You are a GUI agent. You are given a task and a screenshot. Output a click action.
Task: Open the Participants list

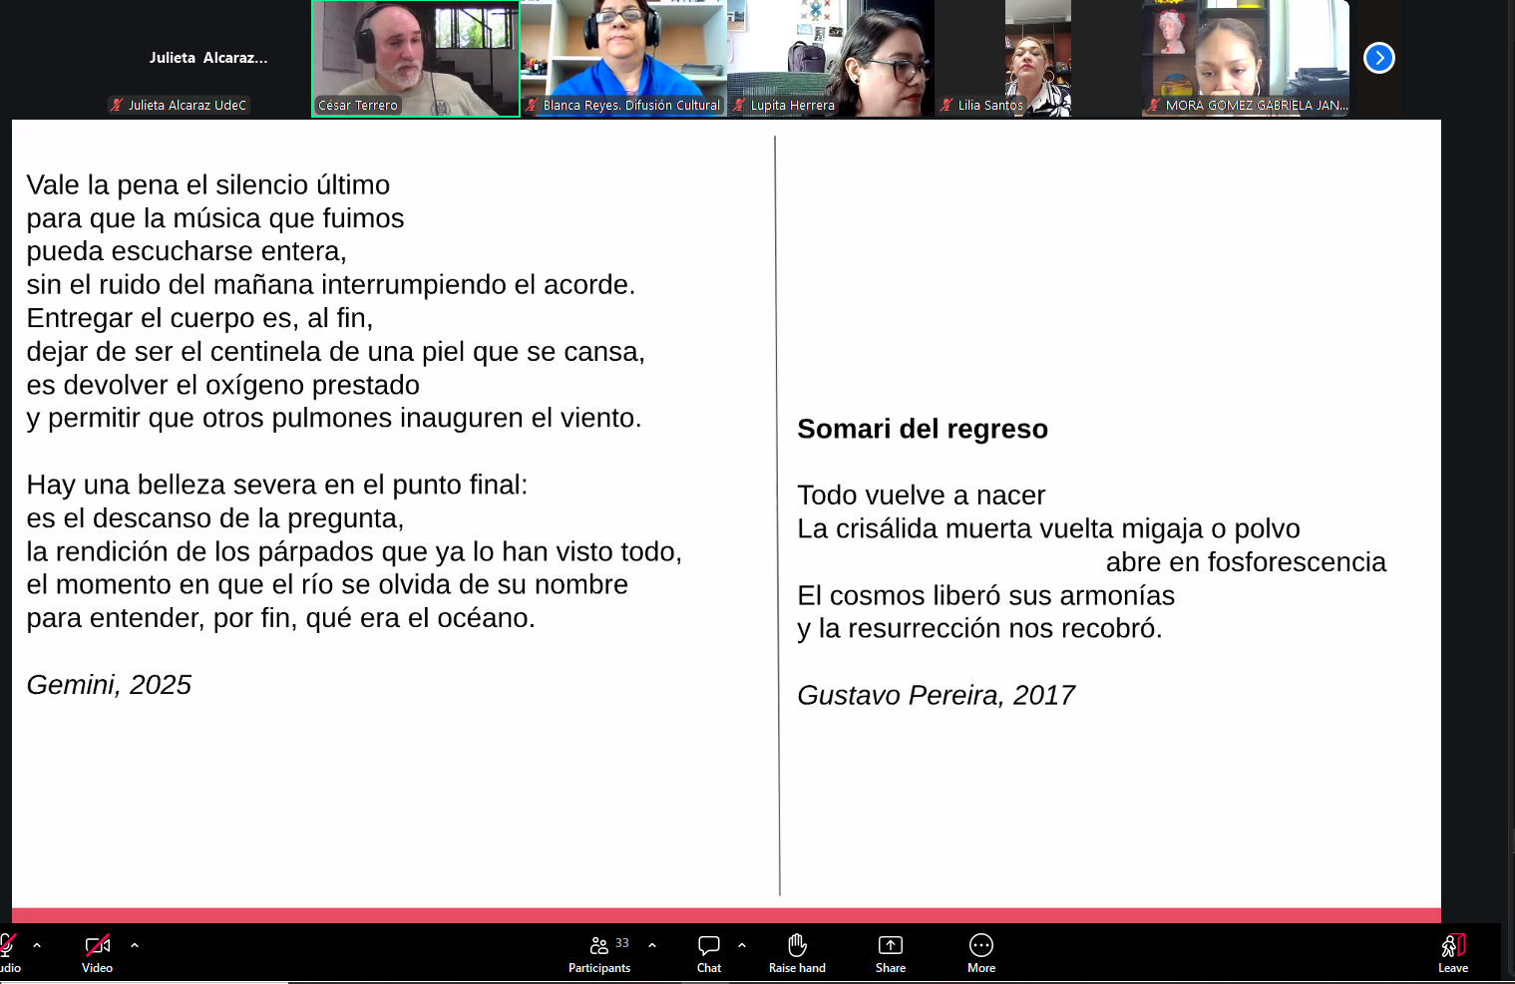[x=599, y=952]
